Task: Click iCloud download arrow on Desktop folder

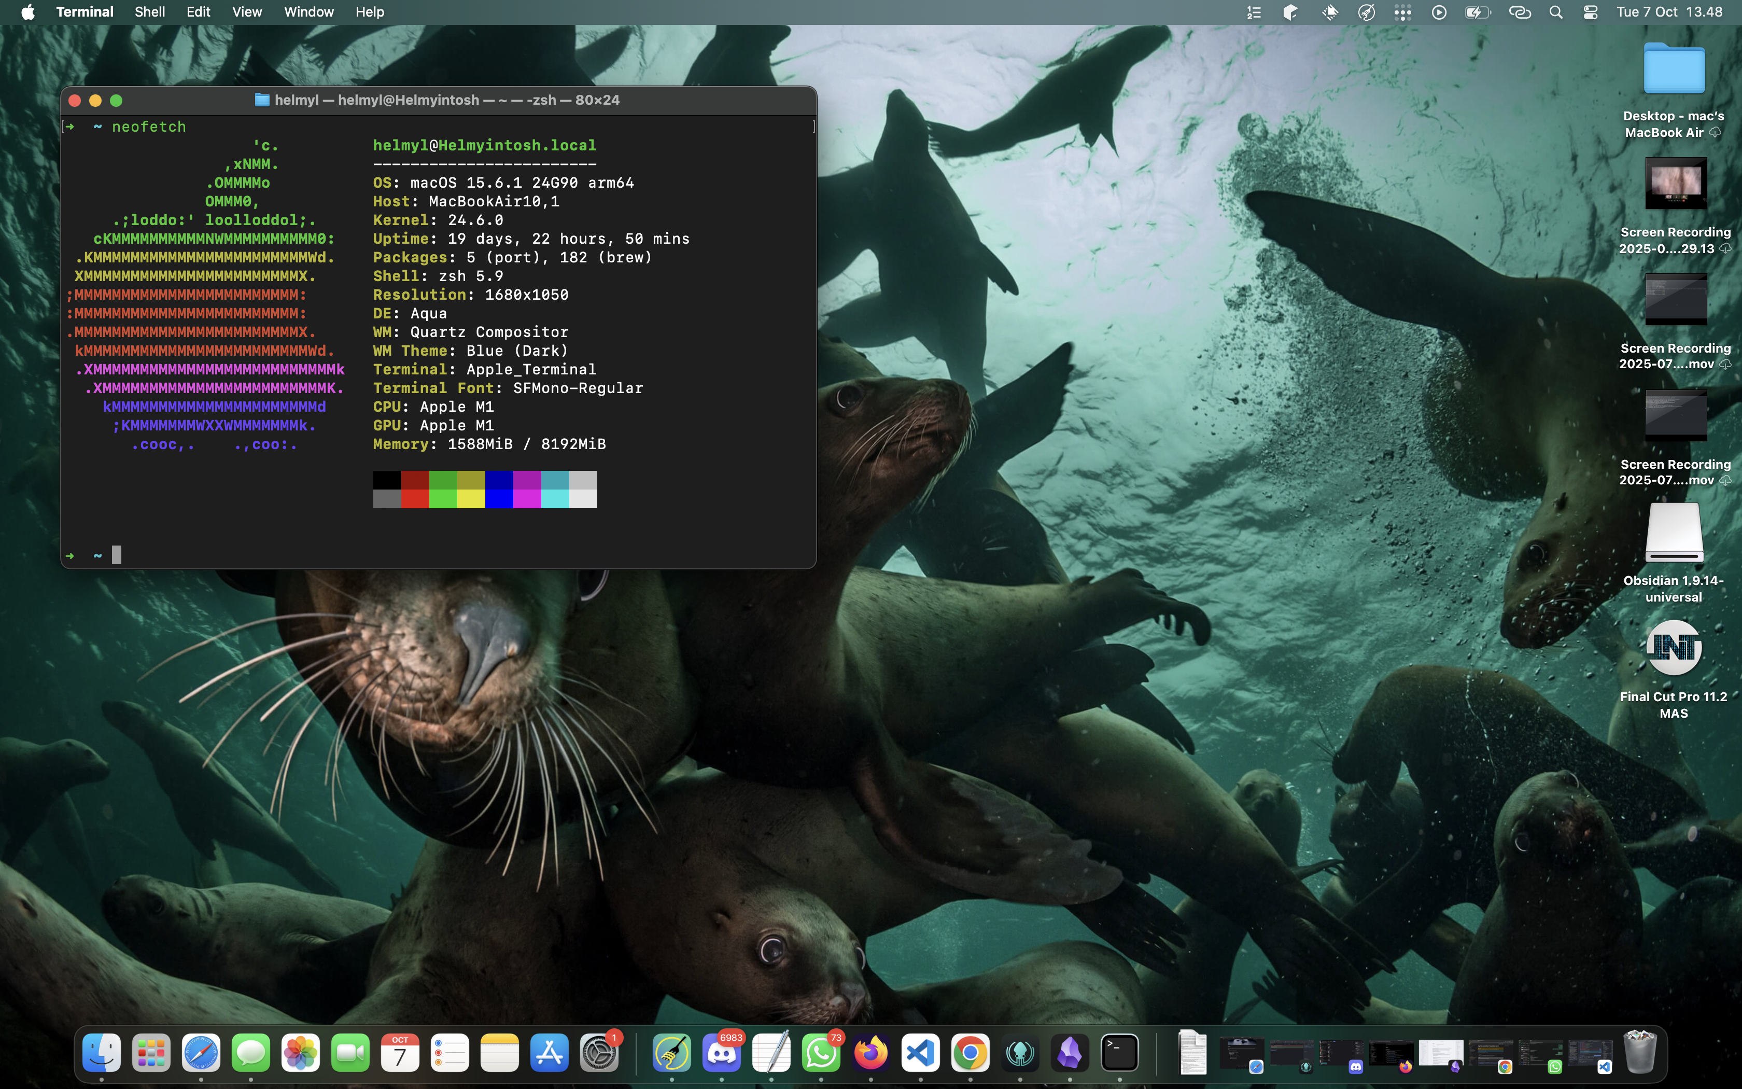Action: (1717, 133)
